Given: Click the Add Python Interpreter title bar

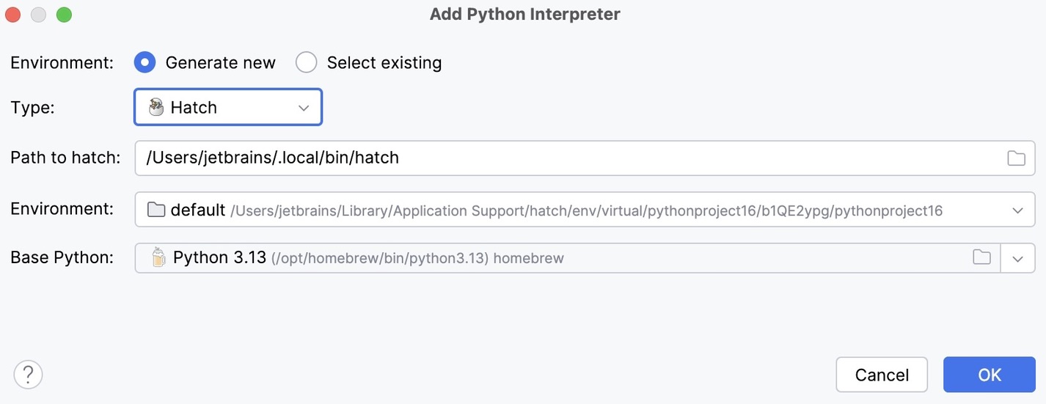Looking at the screenshot, I should coord(524,14).
